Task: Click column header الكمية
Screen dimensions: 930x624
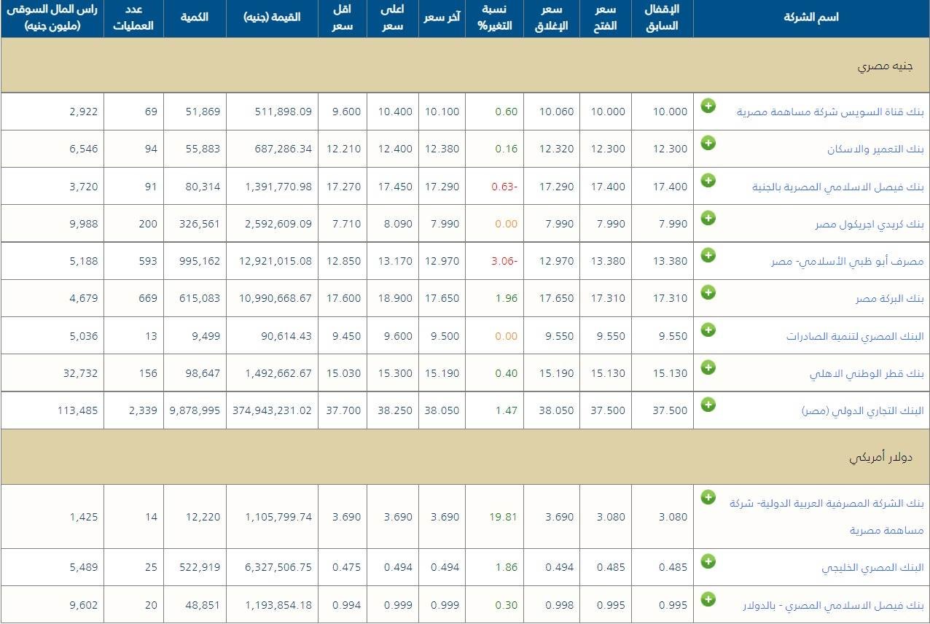Action: [195, 17]
